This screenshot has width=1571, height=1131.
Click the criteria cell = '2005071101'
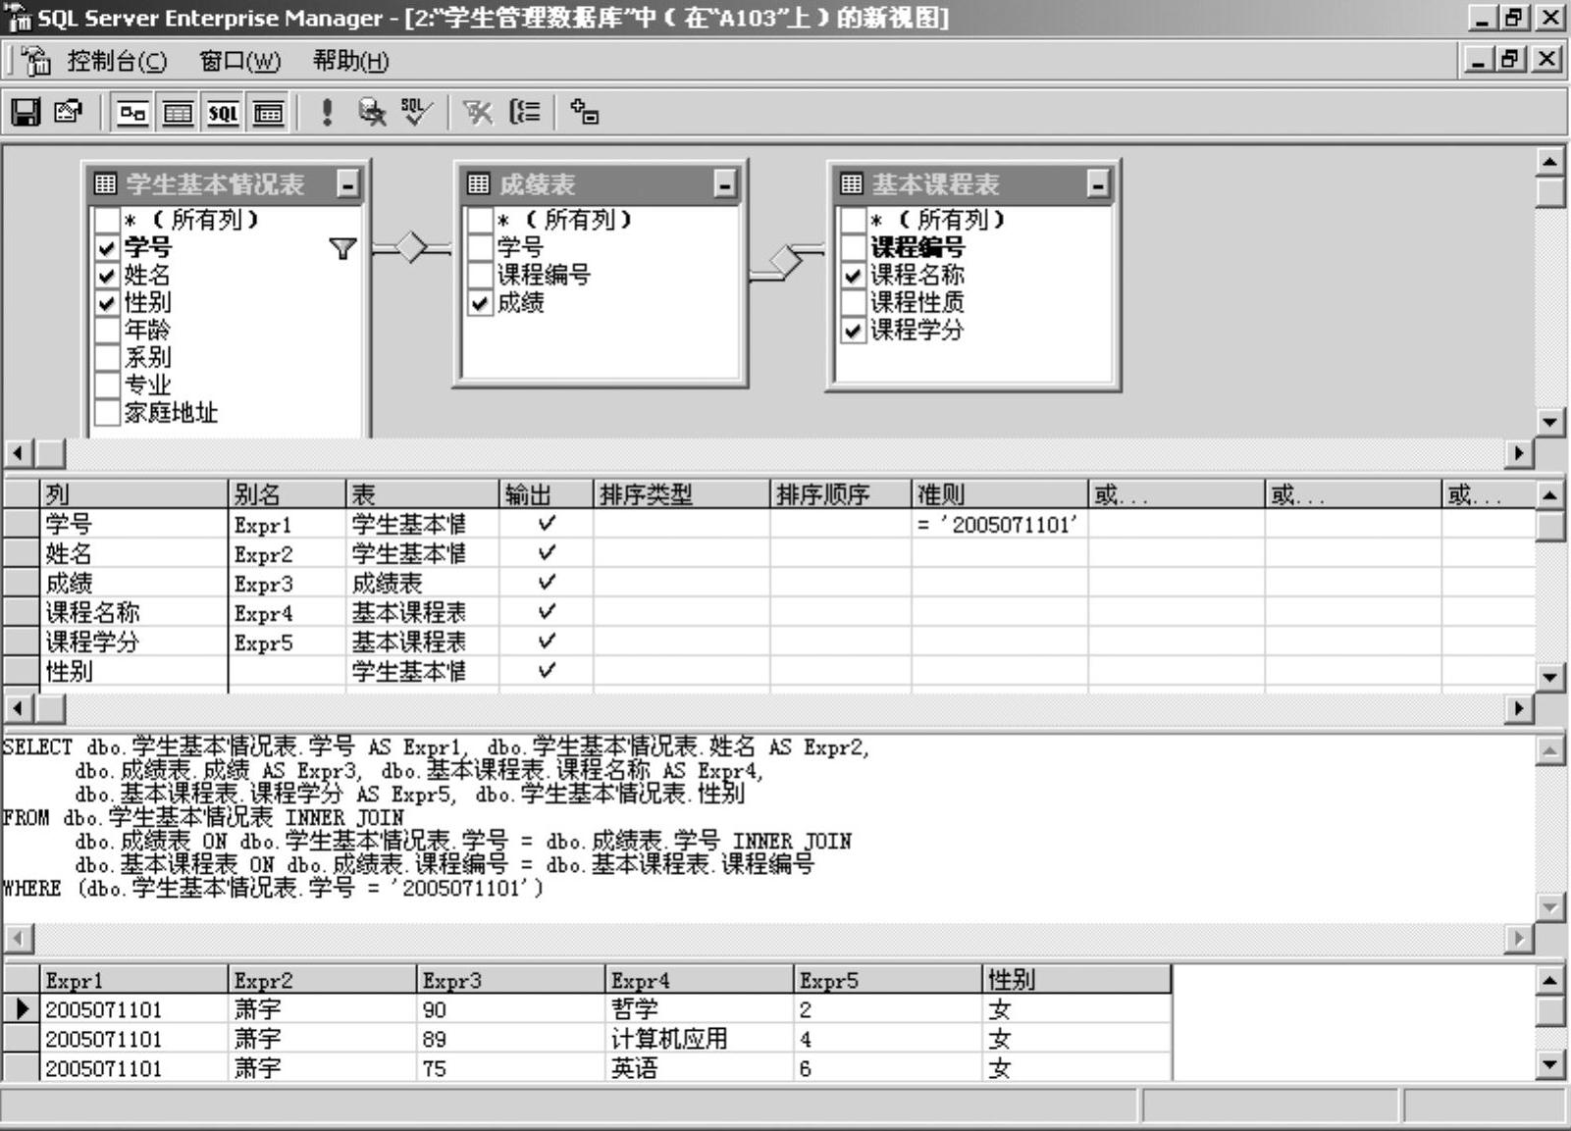coord(999,524)
